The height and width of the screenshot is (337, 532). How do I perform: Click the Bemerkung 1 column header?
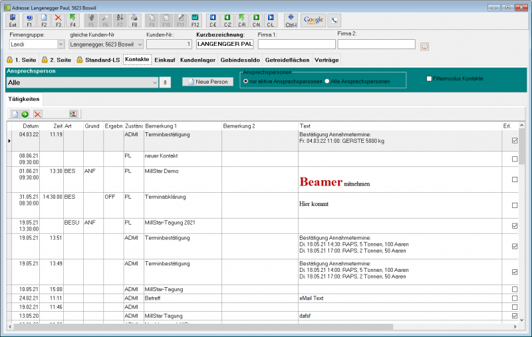click(182, 126)
